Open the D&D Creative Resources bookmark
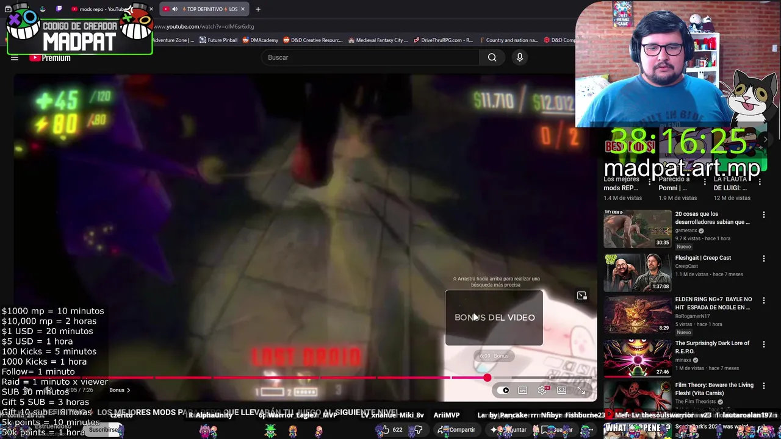 [312, 40]
